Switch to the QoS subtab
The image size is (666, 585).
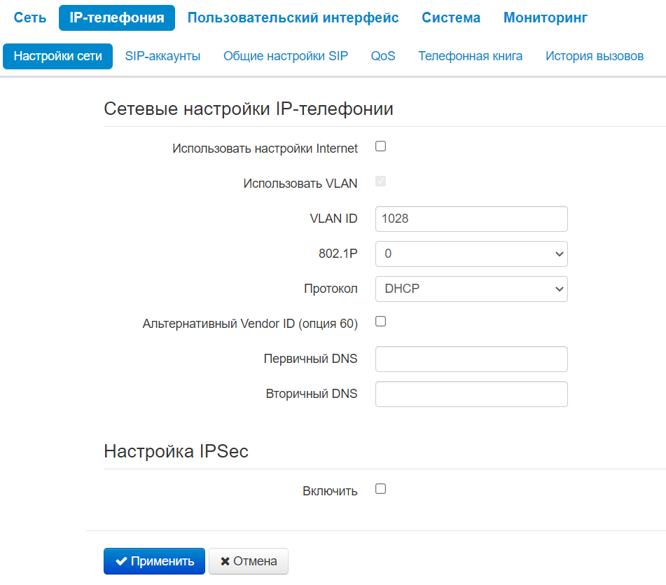click(383, 56)
